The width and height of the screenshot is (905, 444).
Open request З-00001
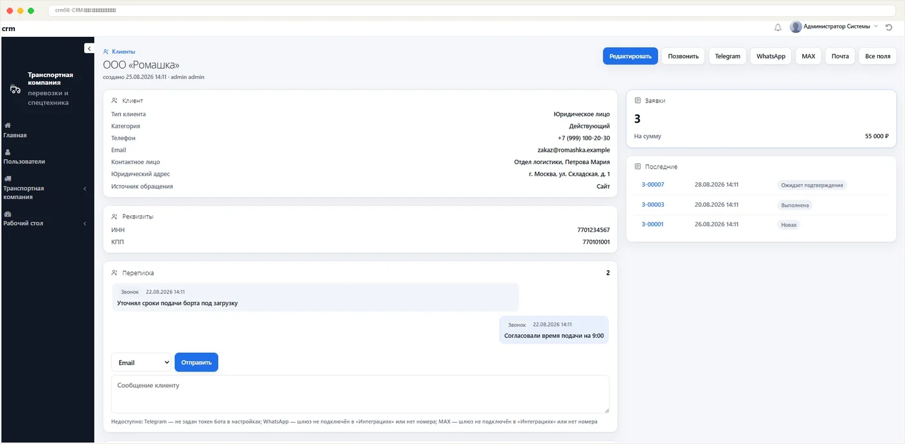(x=652, y=224)
